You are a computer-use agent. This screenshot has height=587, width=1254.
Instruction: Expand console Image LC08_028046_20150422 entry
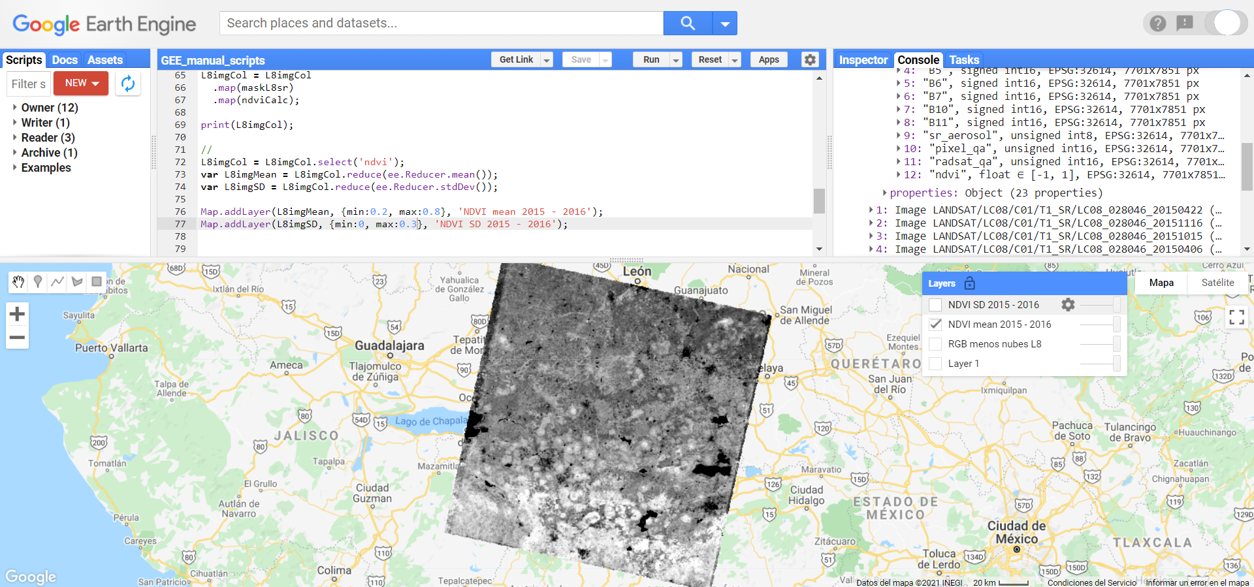pyautogui.click(x=871, y=210)
